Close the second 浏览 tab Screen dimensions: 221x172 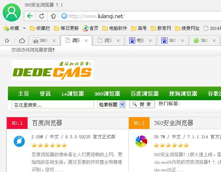[118, 41]
